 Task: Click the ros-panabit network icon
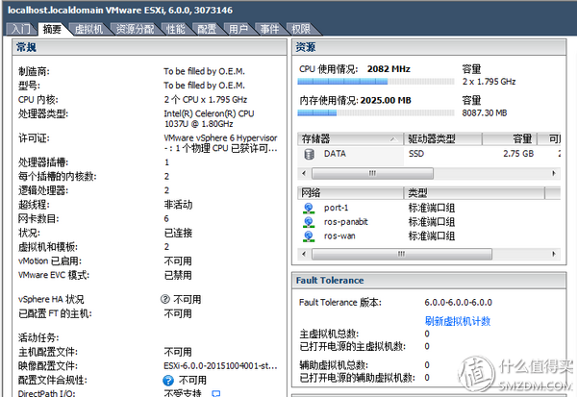tap(309, 221)
